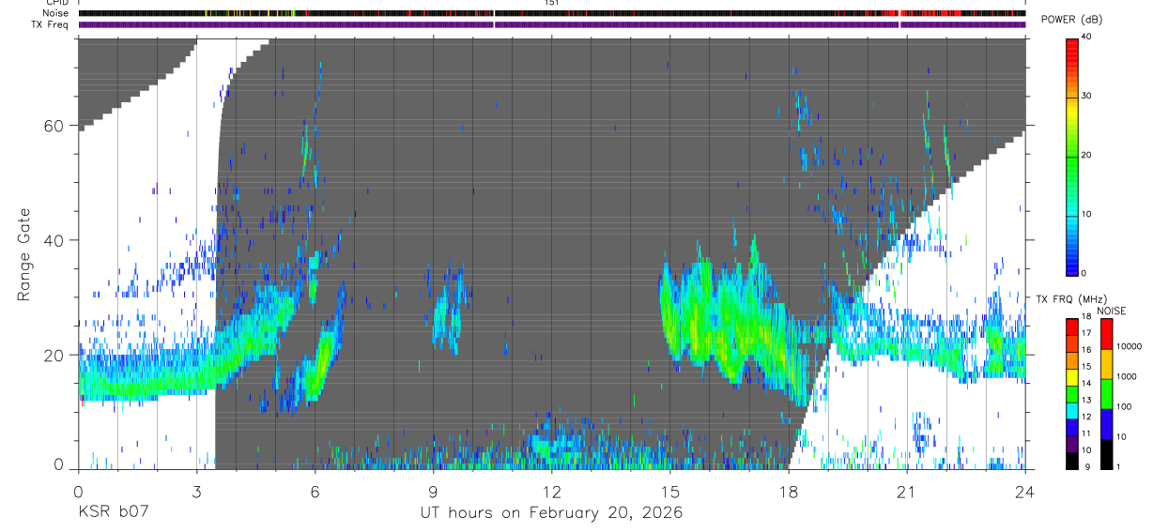
Task: Click the 'NOISE' legend title
Action: click(1112, 311)
